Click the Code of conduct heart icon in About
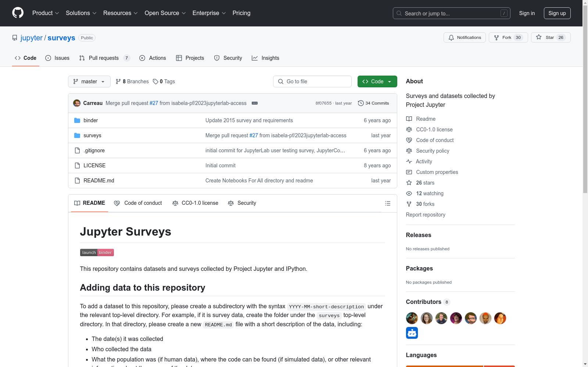Viewport: 588px width, 367px height. tap(409, 140)
